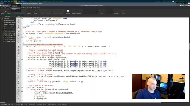Choose hotkeys in awesome menu
190x106 pixels.
[x=16, y=5]
